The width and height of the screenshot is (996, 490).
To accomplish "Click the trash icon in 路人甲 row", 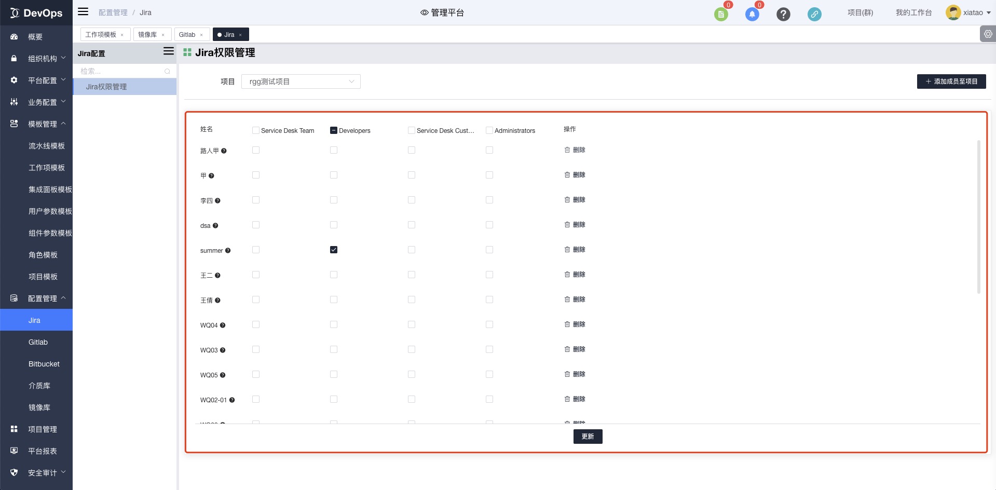I will (567, 149).
